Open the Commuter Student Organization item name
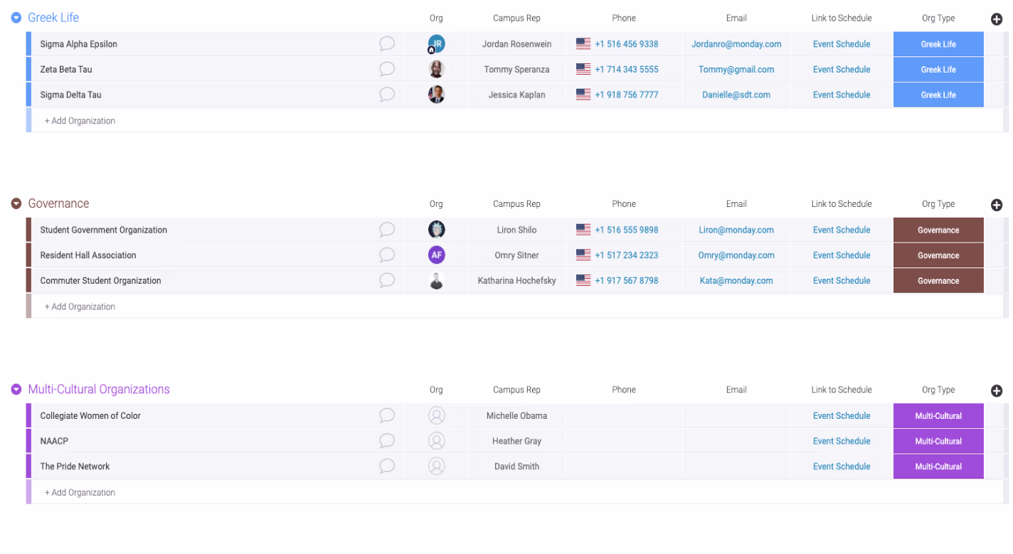The height and width of the screenshot is (554, 1013). [x=100, y=280]
